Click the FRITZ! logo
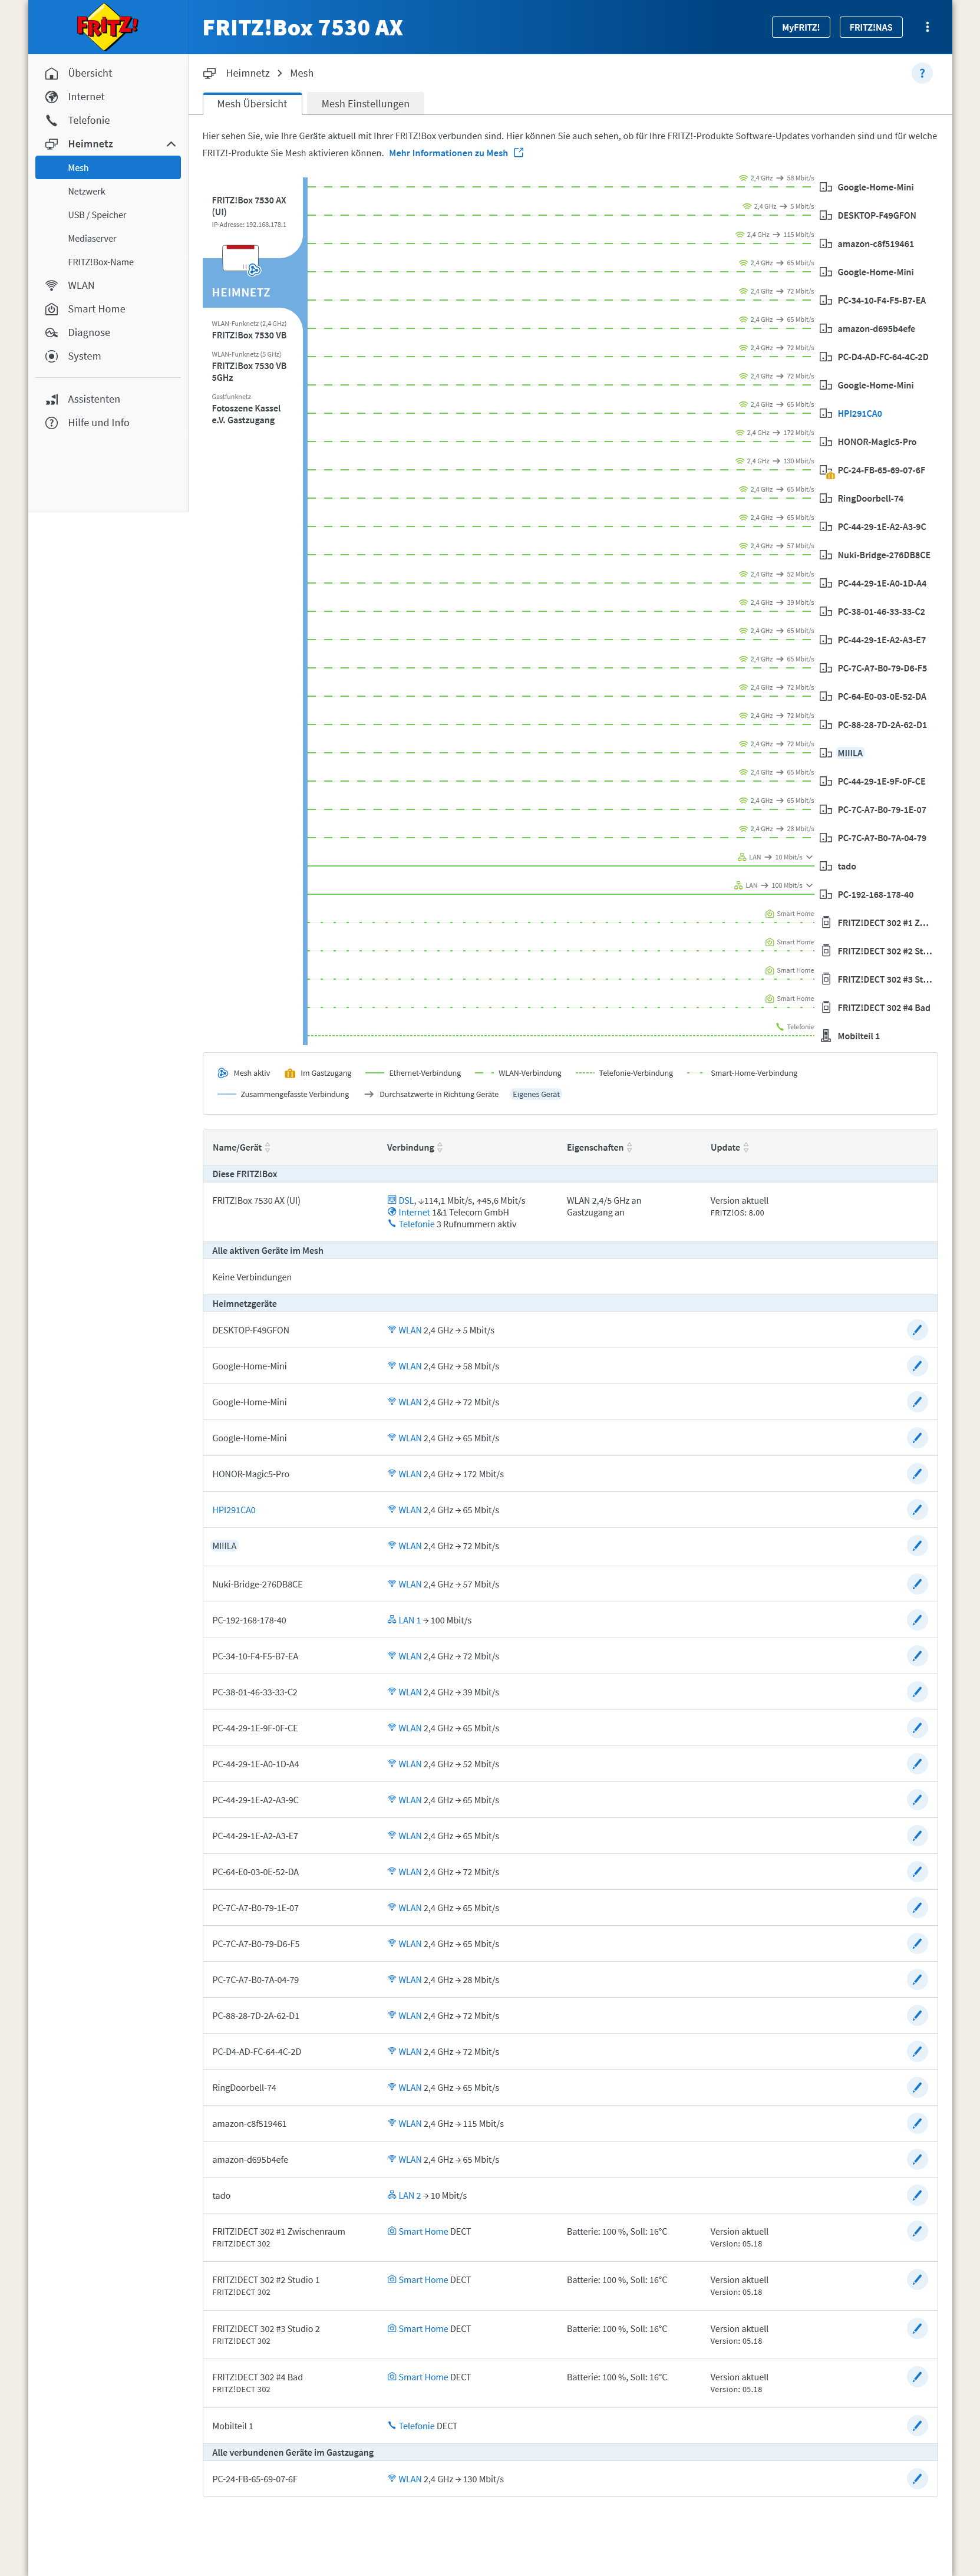This screenshot has height=2576, width=980. pos(107,27)
